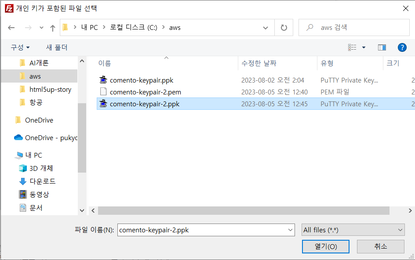Viewport: 415px width, 260px height.
Task: Select file 'comento-keypair-2.pem'
Action: [x=146, y=92]
